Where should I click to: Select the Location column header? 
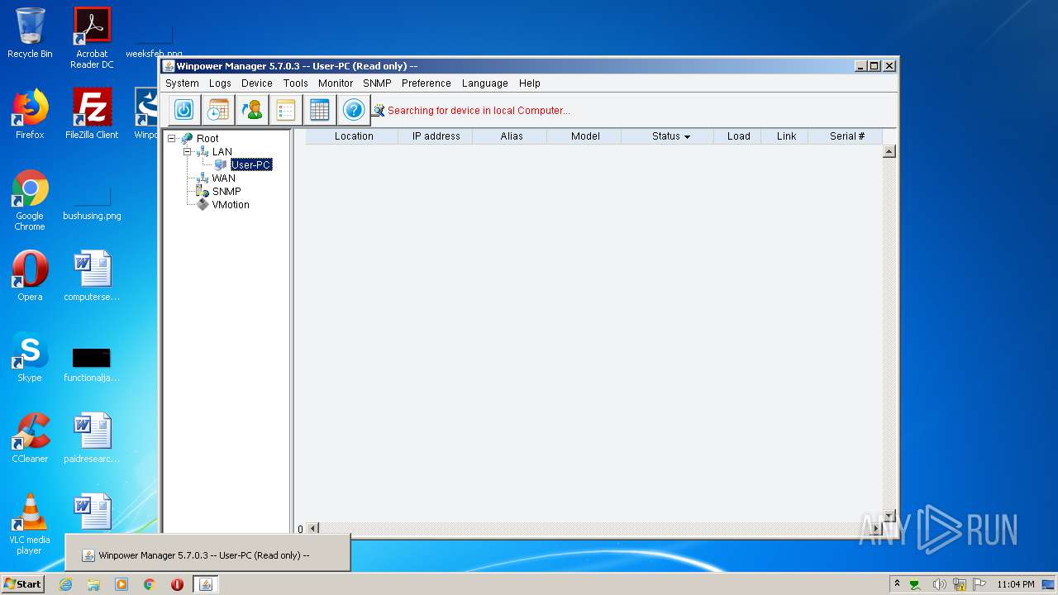(x=354, y=136)
